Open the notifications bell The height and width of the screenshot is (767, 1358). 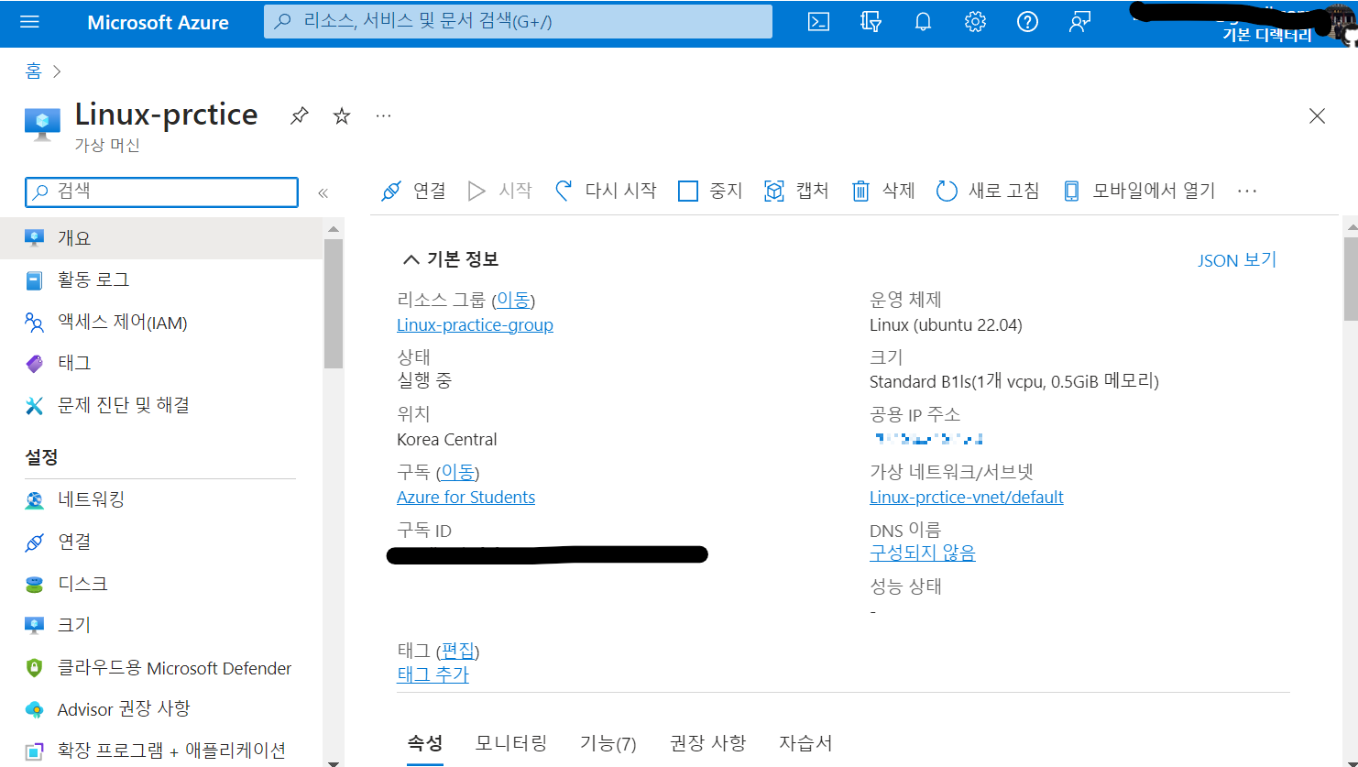pos(923,22)
